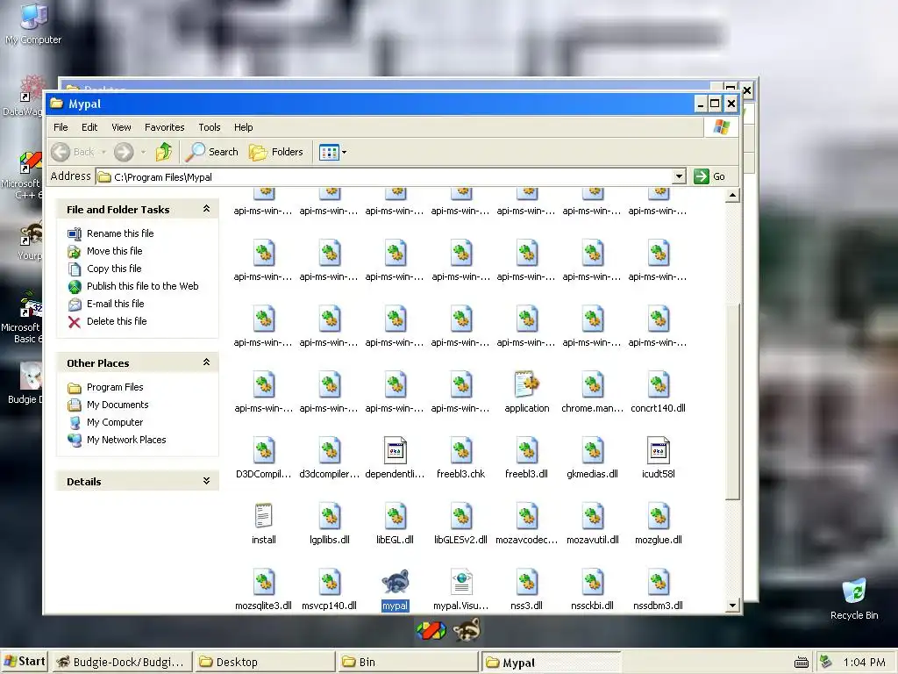Select the nss3.dll file icon
898x674 pixels.
527,582
